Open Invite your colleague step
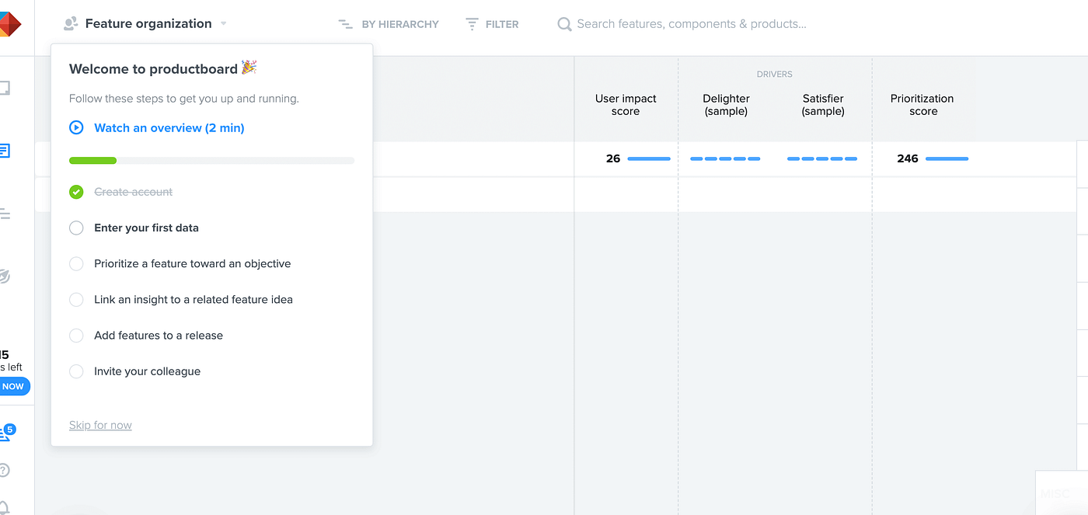 tap(148, 371)
